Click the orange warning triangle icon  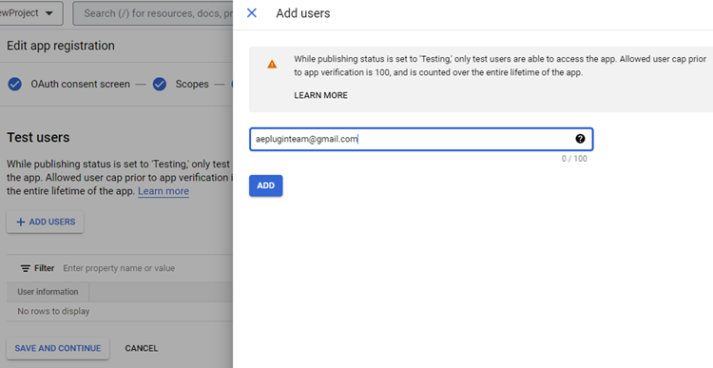tap(272, 64)
